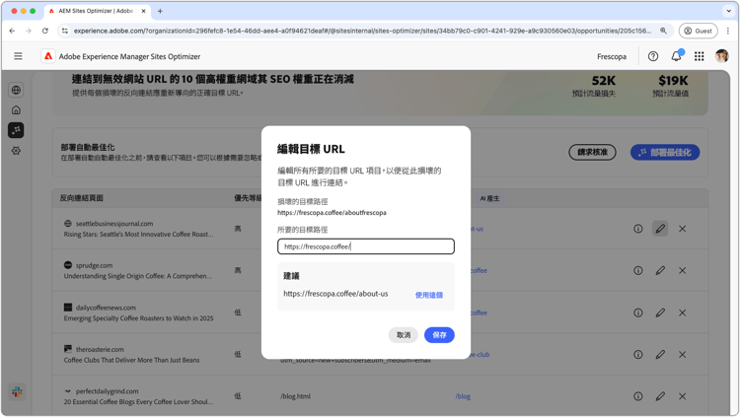Image resolution: width=740 pixels, height=417 pixels.
Task: Click the 反向連結頁面 column header
Action: (x=81, y=198)
